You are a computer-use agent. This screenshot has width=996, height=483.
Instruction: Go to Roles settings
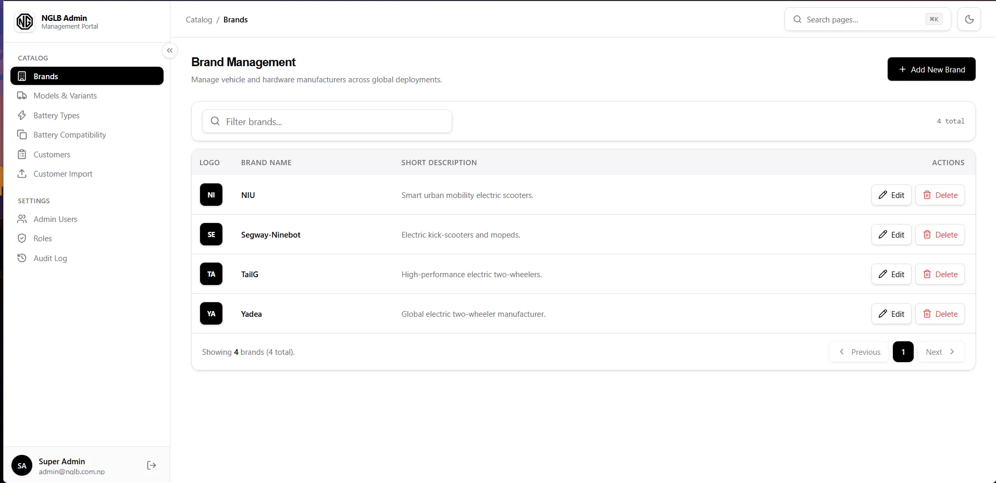(x=87, y=239)
